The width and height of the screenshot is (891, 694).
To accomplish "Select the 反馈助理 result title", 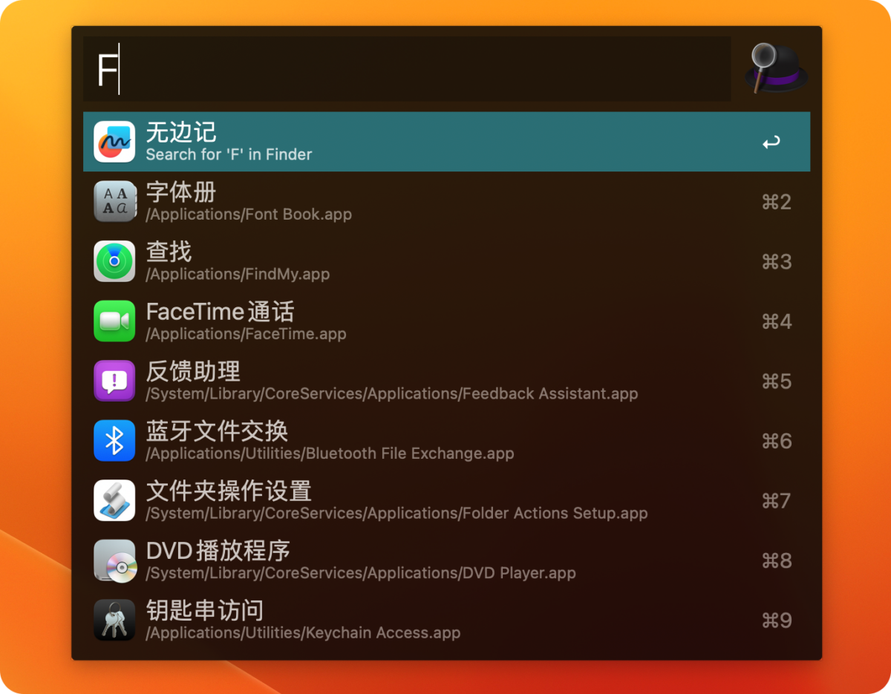I will [193, 371].
